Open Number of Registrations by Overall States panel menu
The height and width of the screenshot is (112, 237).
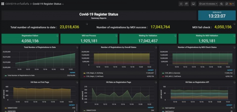118,47
